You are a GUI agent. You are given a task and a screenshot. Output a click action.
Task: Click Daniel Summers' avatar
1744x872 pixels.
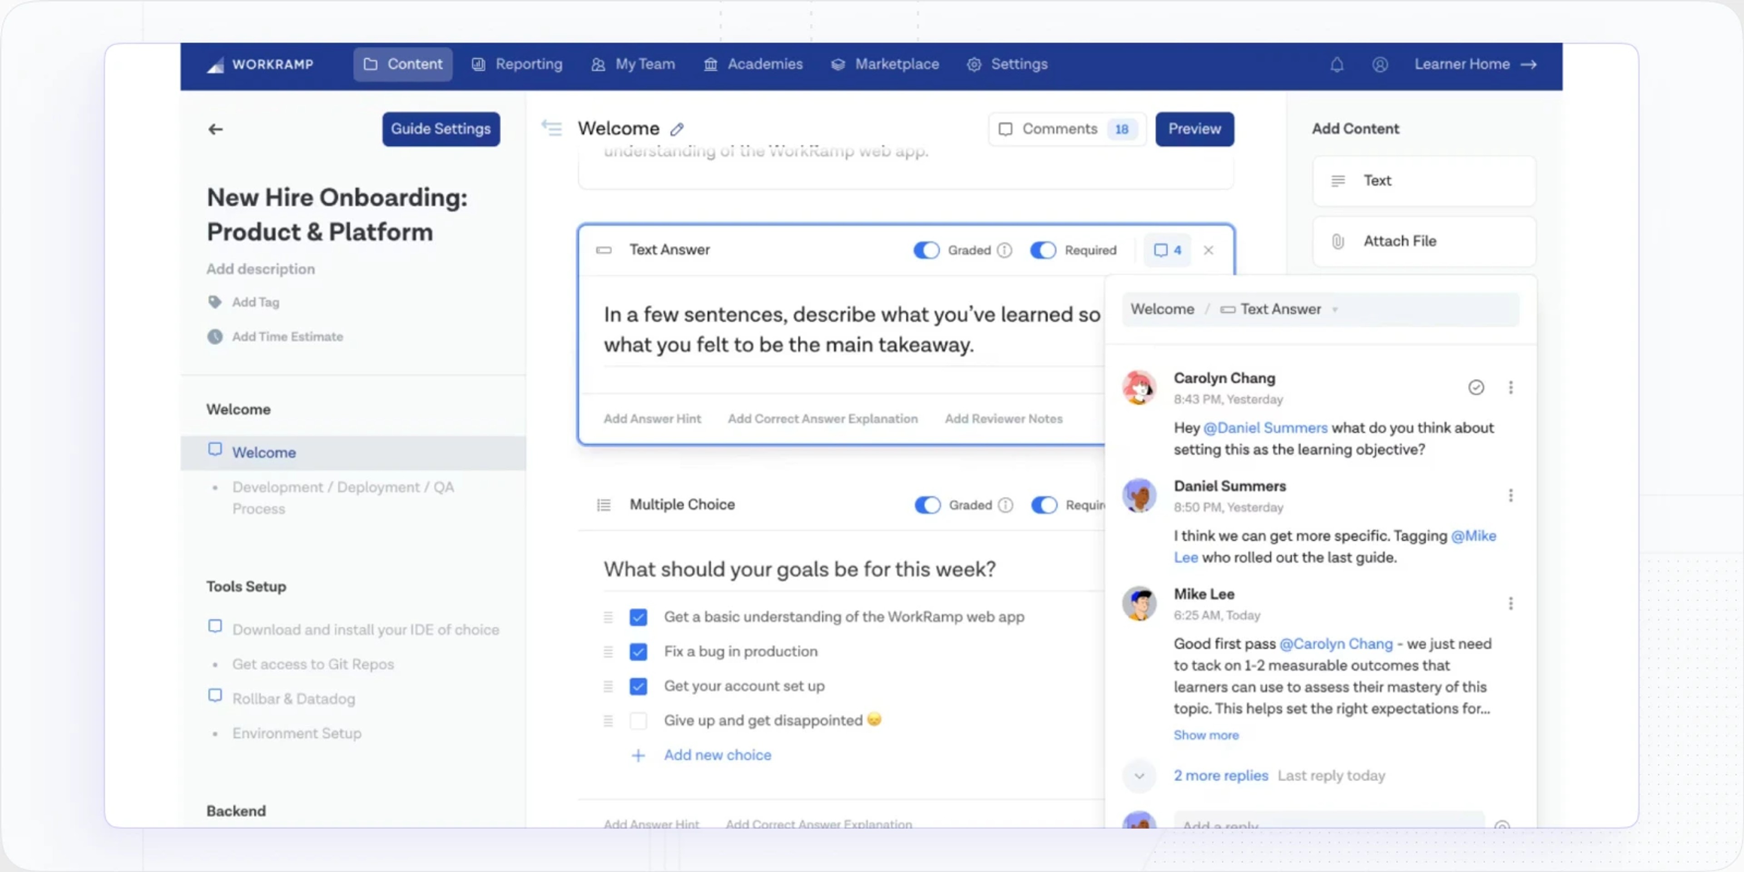(1140, 495)
